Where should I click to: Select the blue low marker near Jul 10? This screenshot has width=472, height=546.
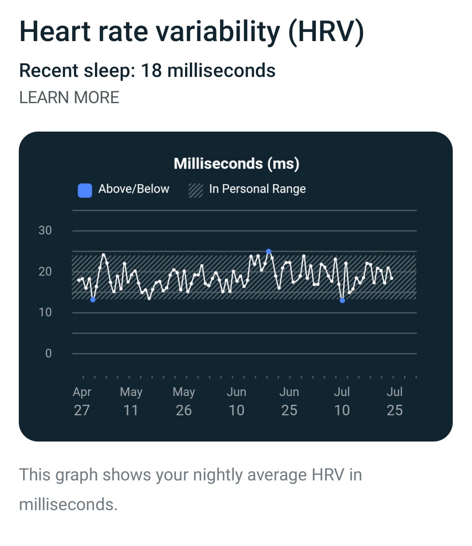tap(343, 301)
